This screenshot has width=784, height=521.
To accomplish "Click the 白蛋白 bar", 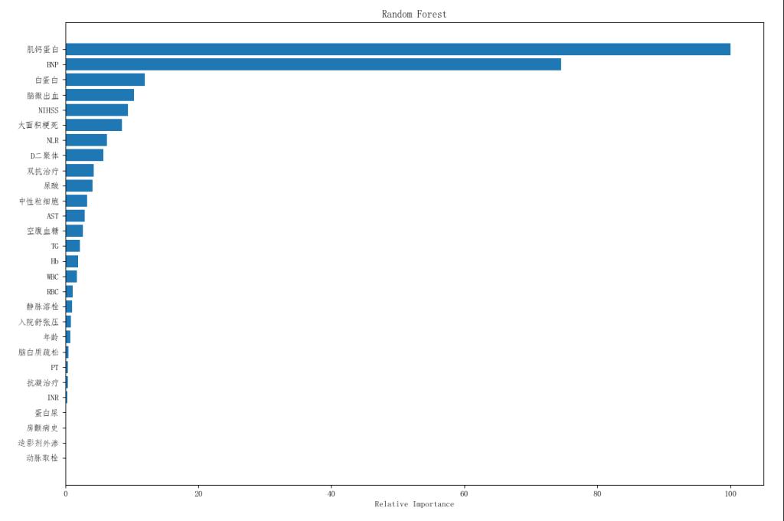I will click(x=105, y=80).
